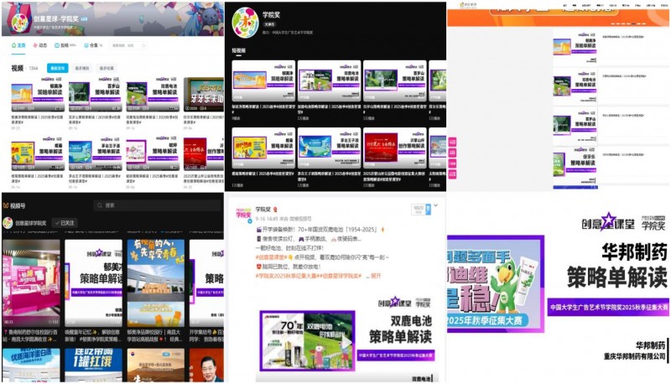The height and width of the screenshot is (384, 671).
Task: Toggle the 已关注 follow button
Action: click(x=65, y=223)
